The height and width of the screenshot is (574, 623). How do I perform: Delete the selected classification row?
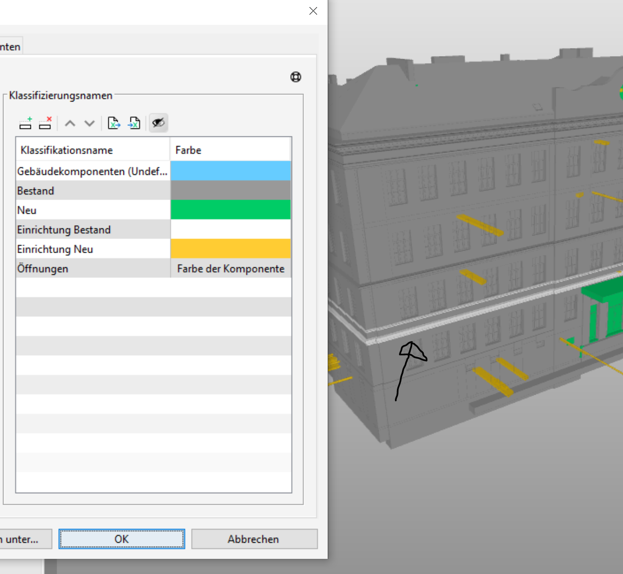tap(45, 123)
